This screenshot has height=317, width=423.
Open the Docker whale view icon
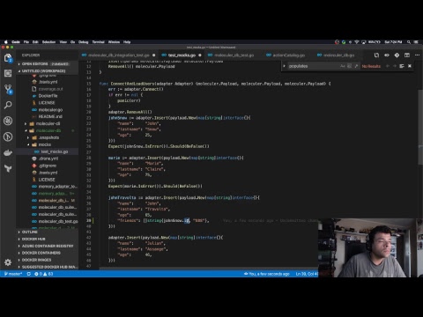tap(8, 152)
